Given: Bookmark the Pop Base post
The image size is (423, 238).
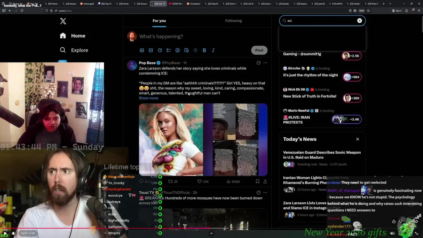Looking at the screenshot, I should click(x=257, y=181).
